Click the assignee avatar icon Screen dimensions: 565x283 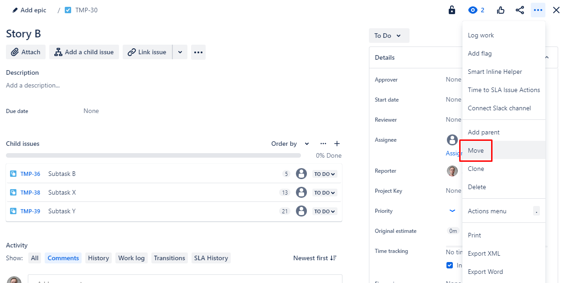[x=452, y=140]
